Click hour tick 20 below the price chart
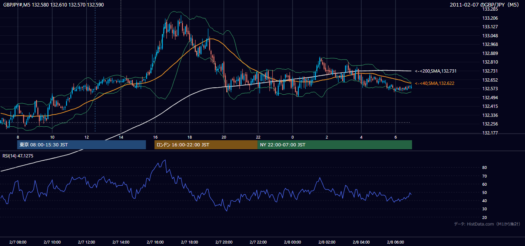525x246 pixels. point(223,137)
